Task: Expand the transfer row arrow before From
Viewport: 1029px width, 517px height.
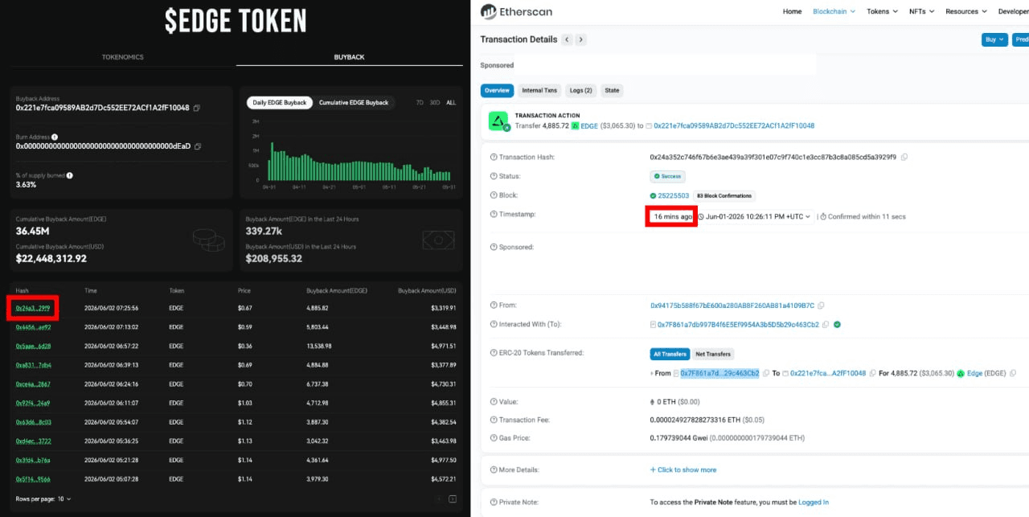Action: point(652,373)
